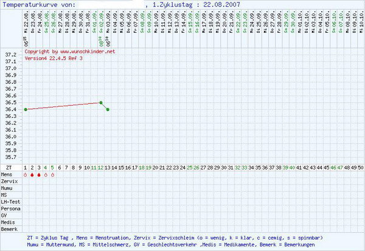Click the Bemerk row label

9,229
